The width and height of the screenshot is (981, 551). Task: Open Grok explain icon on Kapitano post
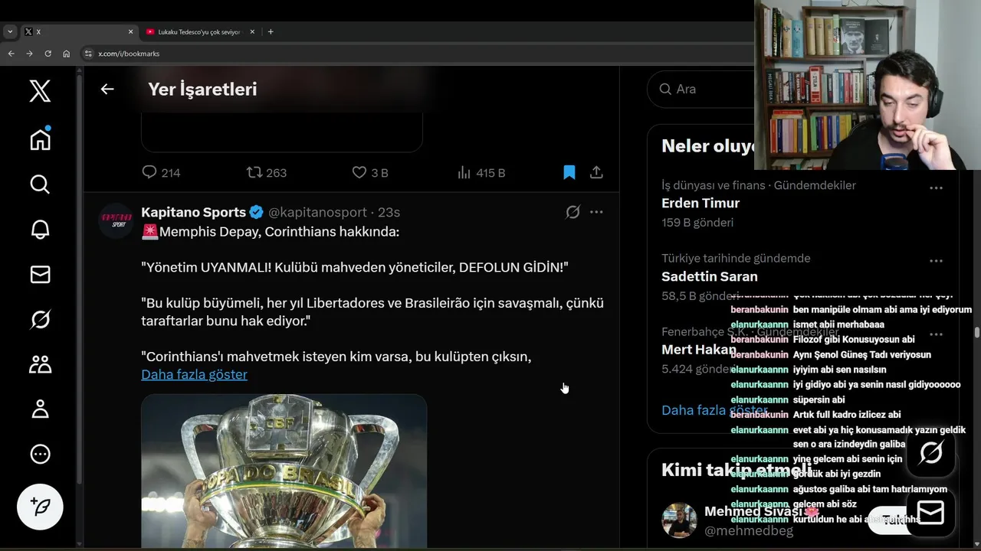(573, 212)
